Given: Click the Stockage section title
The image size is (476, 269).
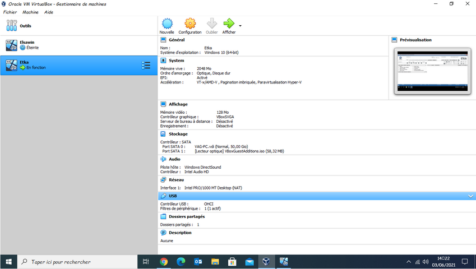Looking at the screenshot, I should tap(178, 134).
